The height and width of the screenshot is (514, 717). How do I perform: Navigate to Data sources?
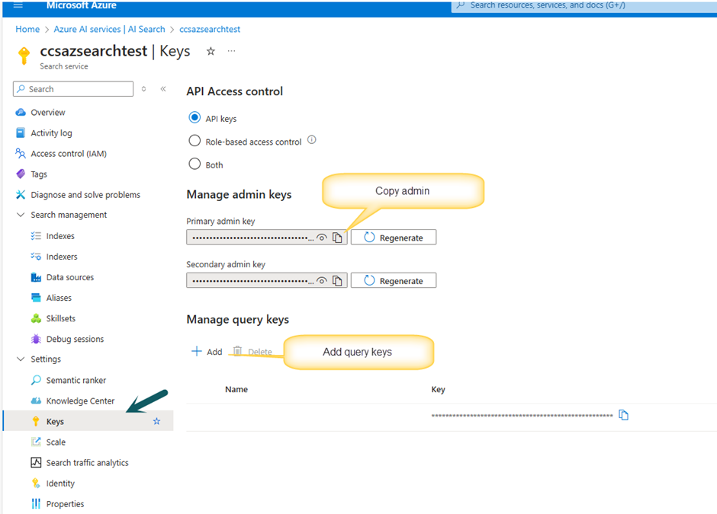[x=70, y=277]
